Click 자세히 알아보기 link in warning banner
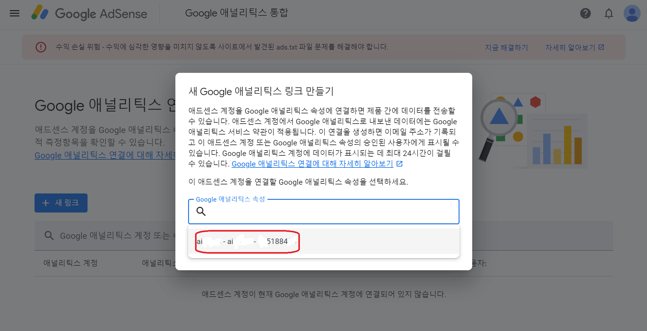 click(x=570, y=47)
